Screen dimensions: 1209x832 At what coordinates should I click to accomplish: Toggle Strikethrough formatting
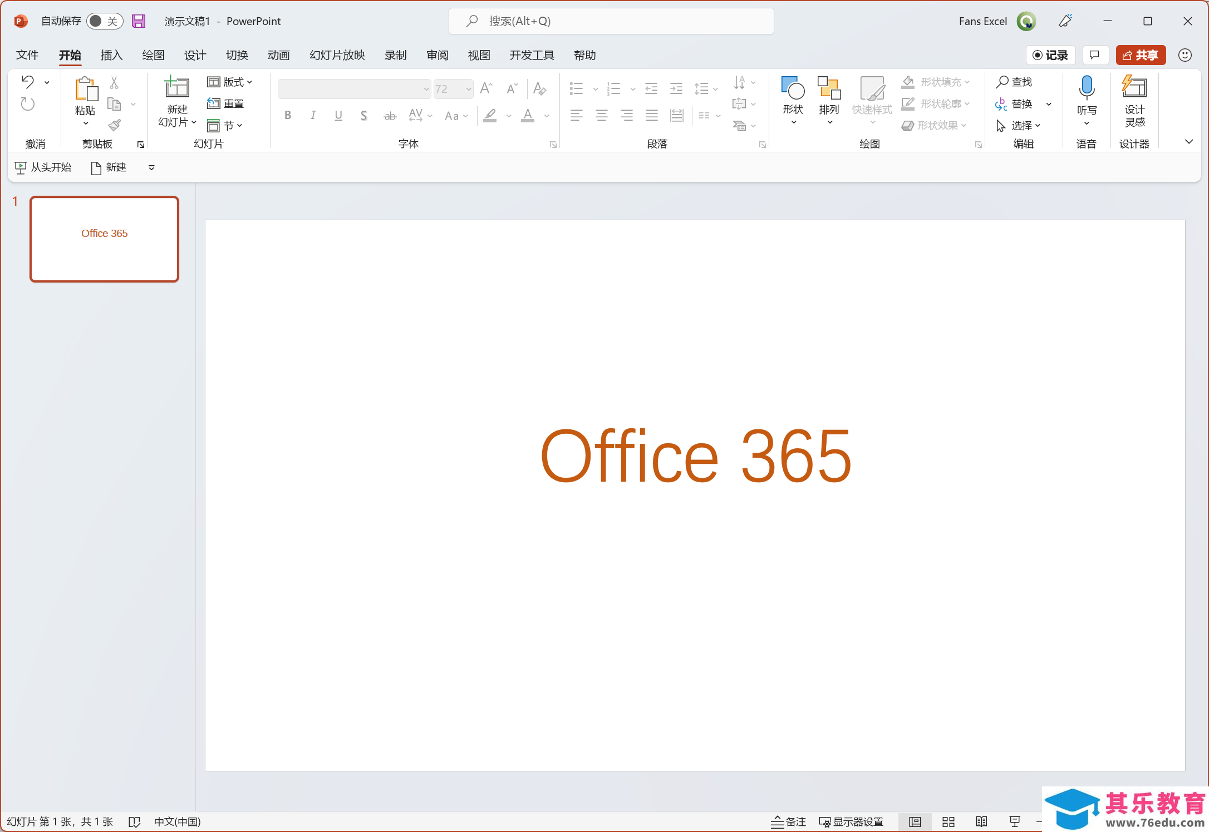390,116
